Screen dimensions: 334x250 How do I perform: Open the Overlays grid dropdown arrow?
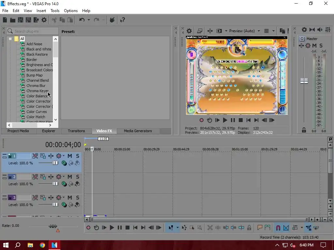click(274, 31)
